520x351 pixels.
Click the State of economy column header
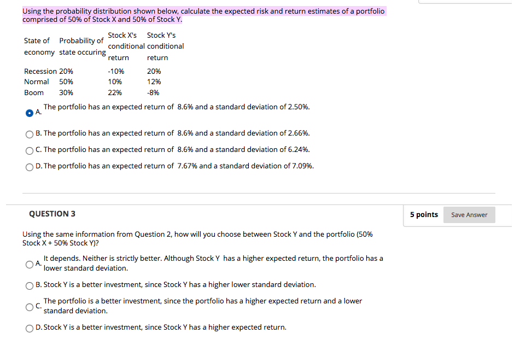38,46
